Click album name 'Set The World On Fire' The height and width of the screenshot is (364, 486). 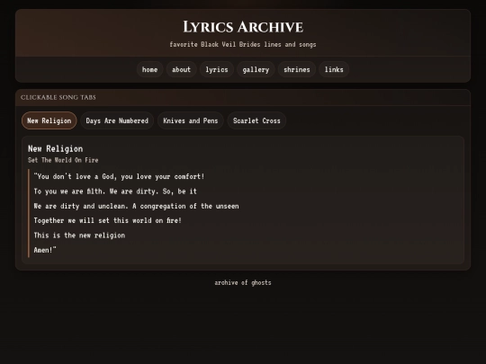tap(63, 160)
